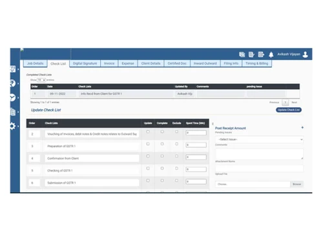
Task: Open the Inward Outward tab
Action: (205, 63)
